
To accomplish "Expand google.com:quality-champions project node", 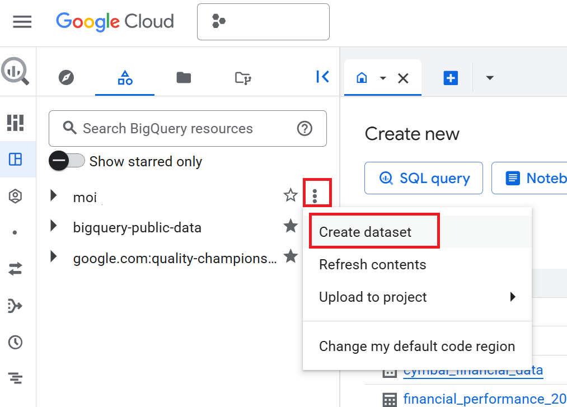I will pos(54,257).
